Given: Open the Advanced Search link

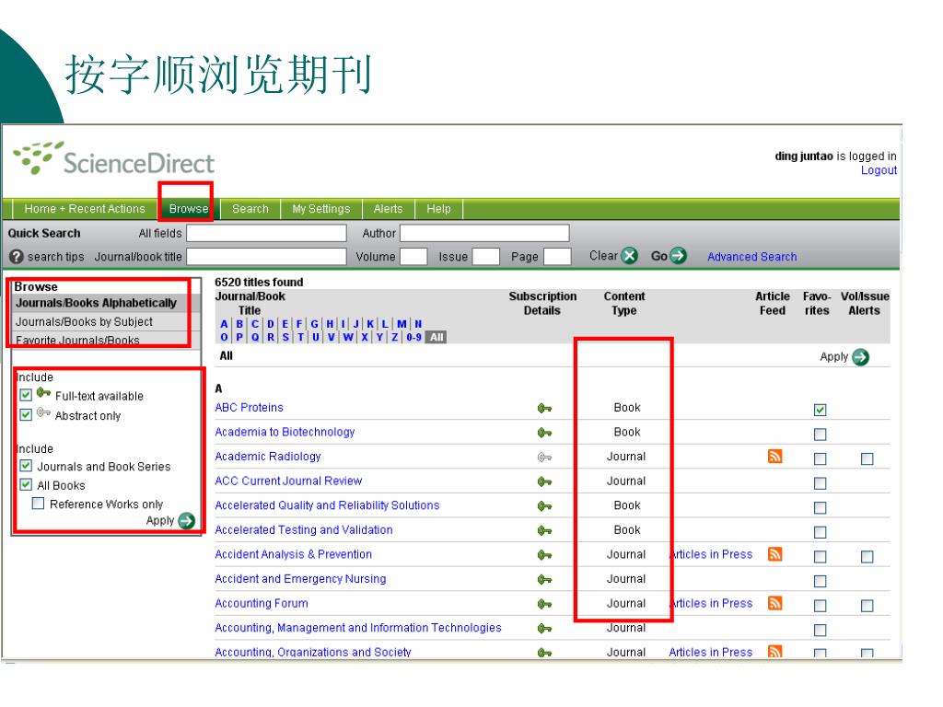Looking at the screenshot, I should tap(751, 257).
